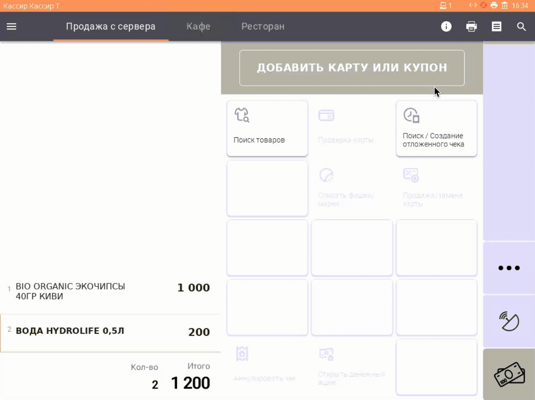The width and height of the screenshot is (535, 400).
Task: Open Поиск товаров tile
Action: click(267, 128)
